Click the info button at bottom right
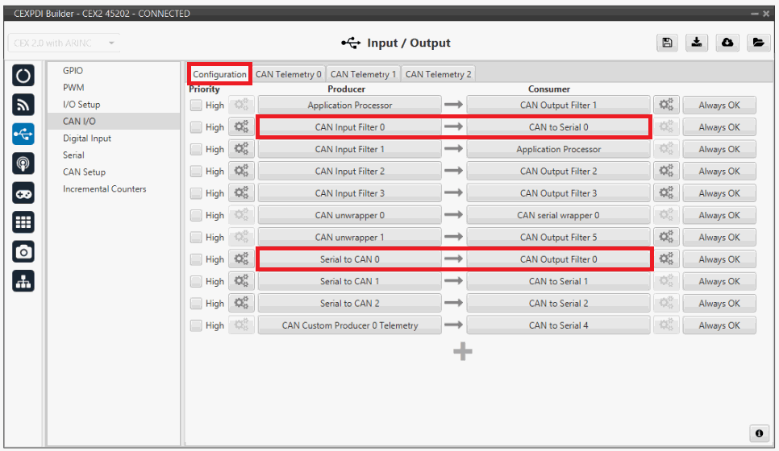The image size is (779, 451). pos(759,433)
